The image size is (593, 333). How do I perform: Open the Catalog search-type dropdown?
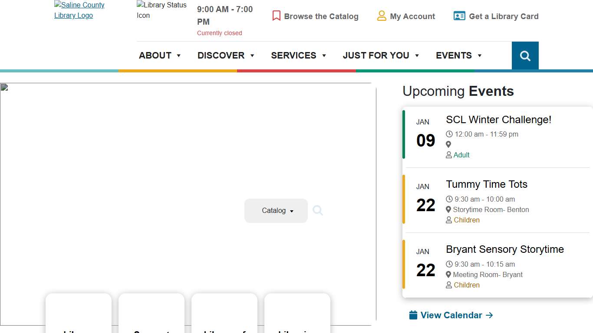click(x=276, y=211)
